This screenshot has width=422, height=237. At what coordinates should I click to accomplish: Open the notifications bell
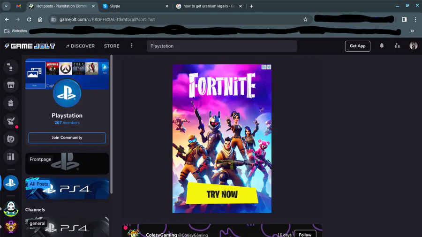click(x=382, y=46)
